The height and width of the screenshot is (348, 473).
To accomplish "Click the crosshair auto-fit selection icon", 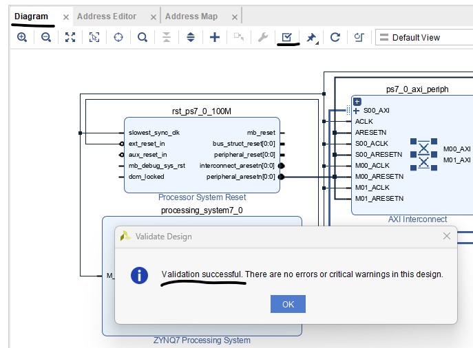I will tap(118, 37).
